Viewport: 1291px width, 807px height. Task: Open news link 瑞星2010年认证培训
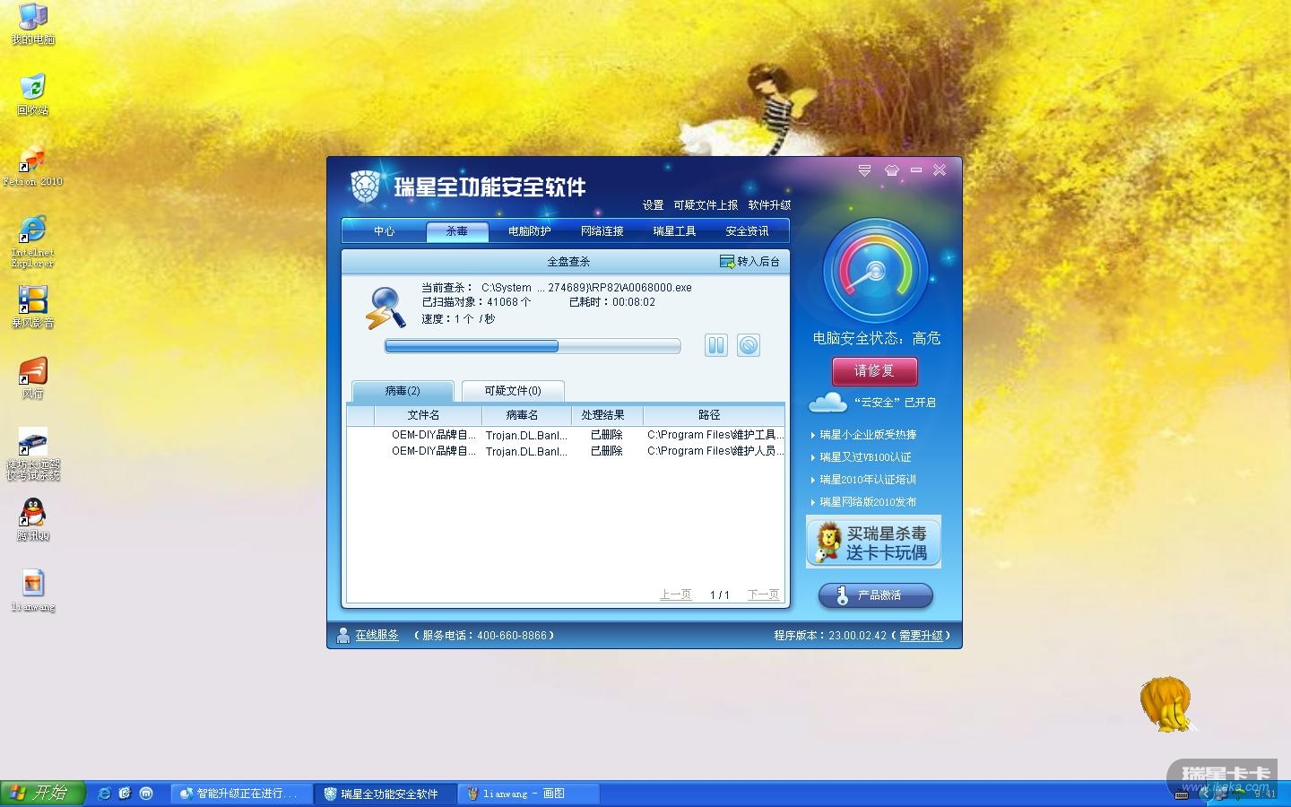pos(868,480)
